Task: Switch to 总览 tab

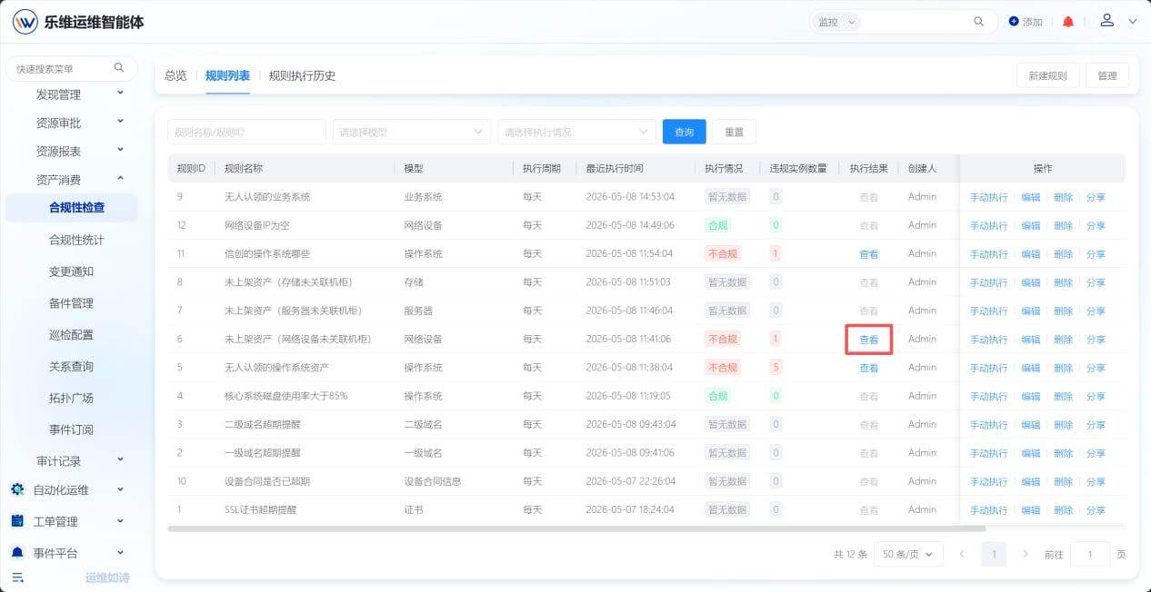Action: pos(175,75)
